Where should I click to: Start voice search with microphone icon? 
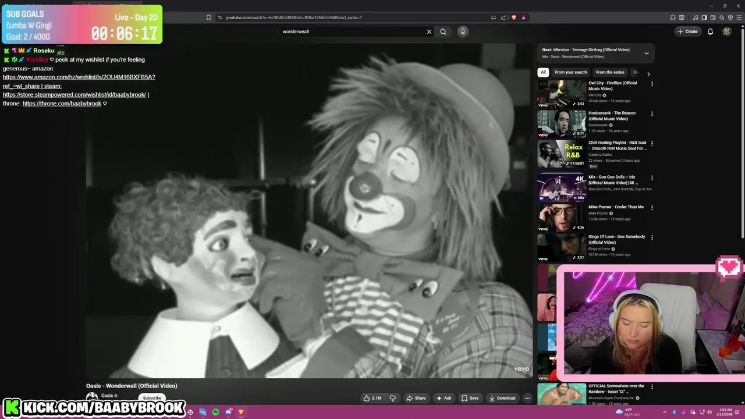tap(463, 31)
